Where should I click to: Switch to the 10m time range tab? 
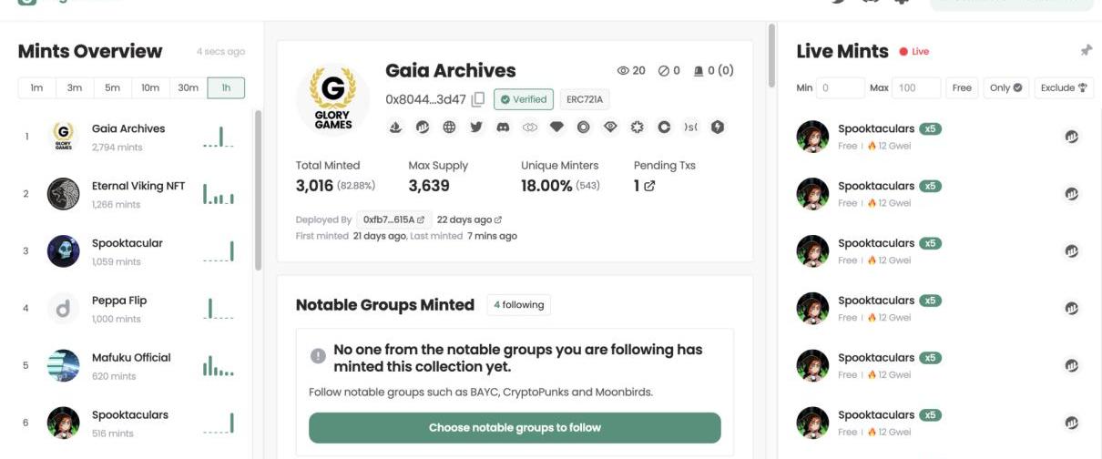point(150,87)
